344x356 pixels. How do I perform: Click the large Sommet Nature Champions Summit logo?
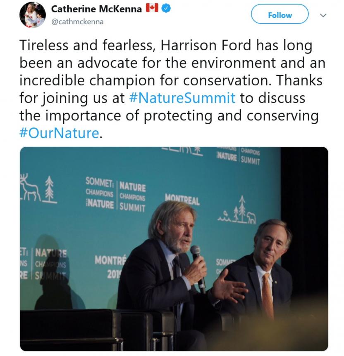point(116,194)
